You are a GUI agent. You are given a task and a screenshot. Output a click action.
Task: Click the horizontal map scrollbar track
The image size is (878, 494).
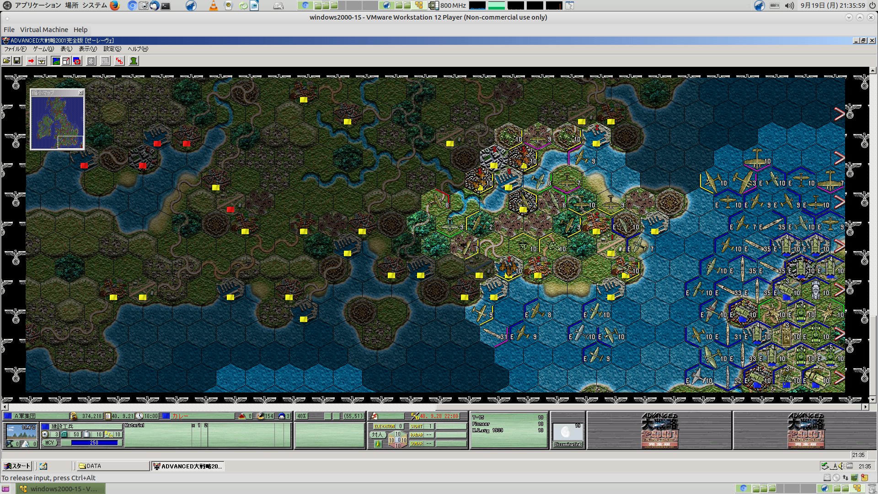tap(435, 407)
